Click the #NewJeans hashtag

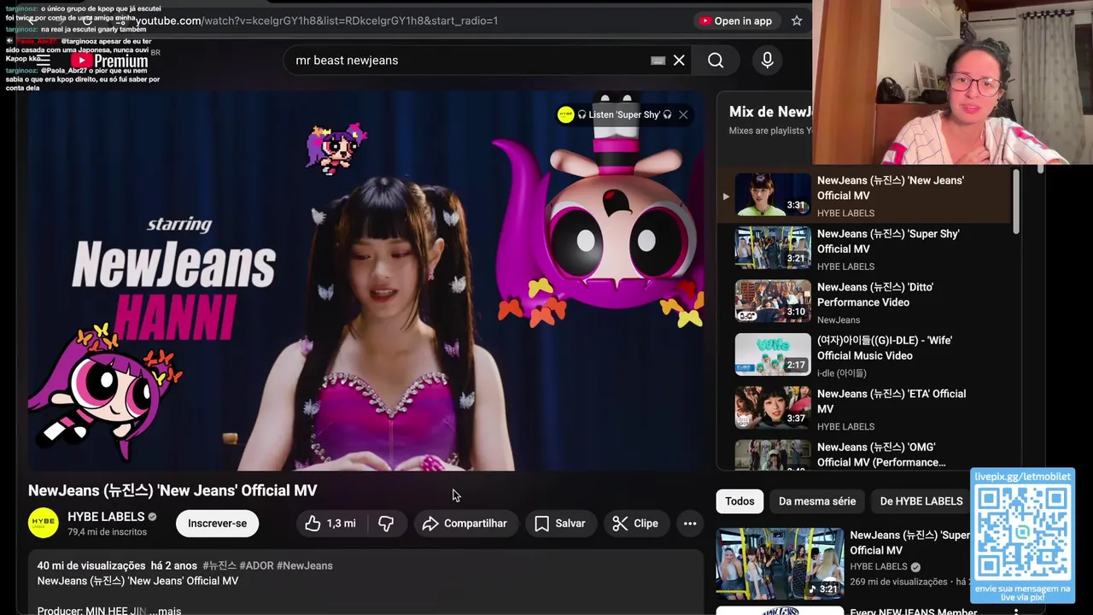tap(305, 565)
